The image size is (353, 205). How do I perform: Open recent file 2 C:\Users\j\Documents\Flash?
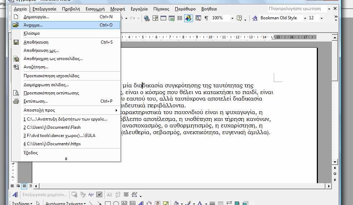[x=66, y=127]
